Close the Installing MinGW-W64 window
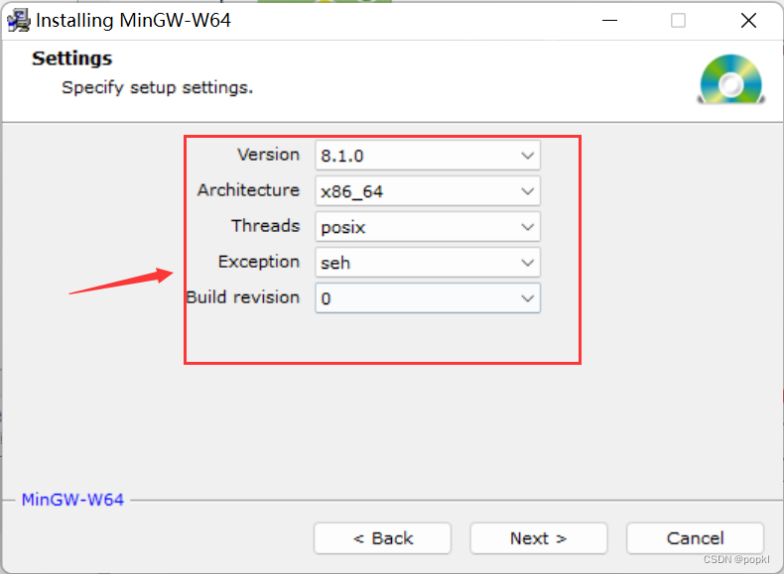The image size is (784, 574). click(x=748, y=21)
